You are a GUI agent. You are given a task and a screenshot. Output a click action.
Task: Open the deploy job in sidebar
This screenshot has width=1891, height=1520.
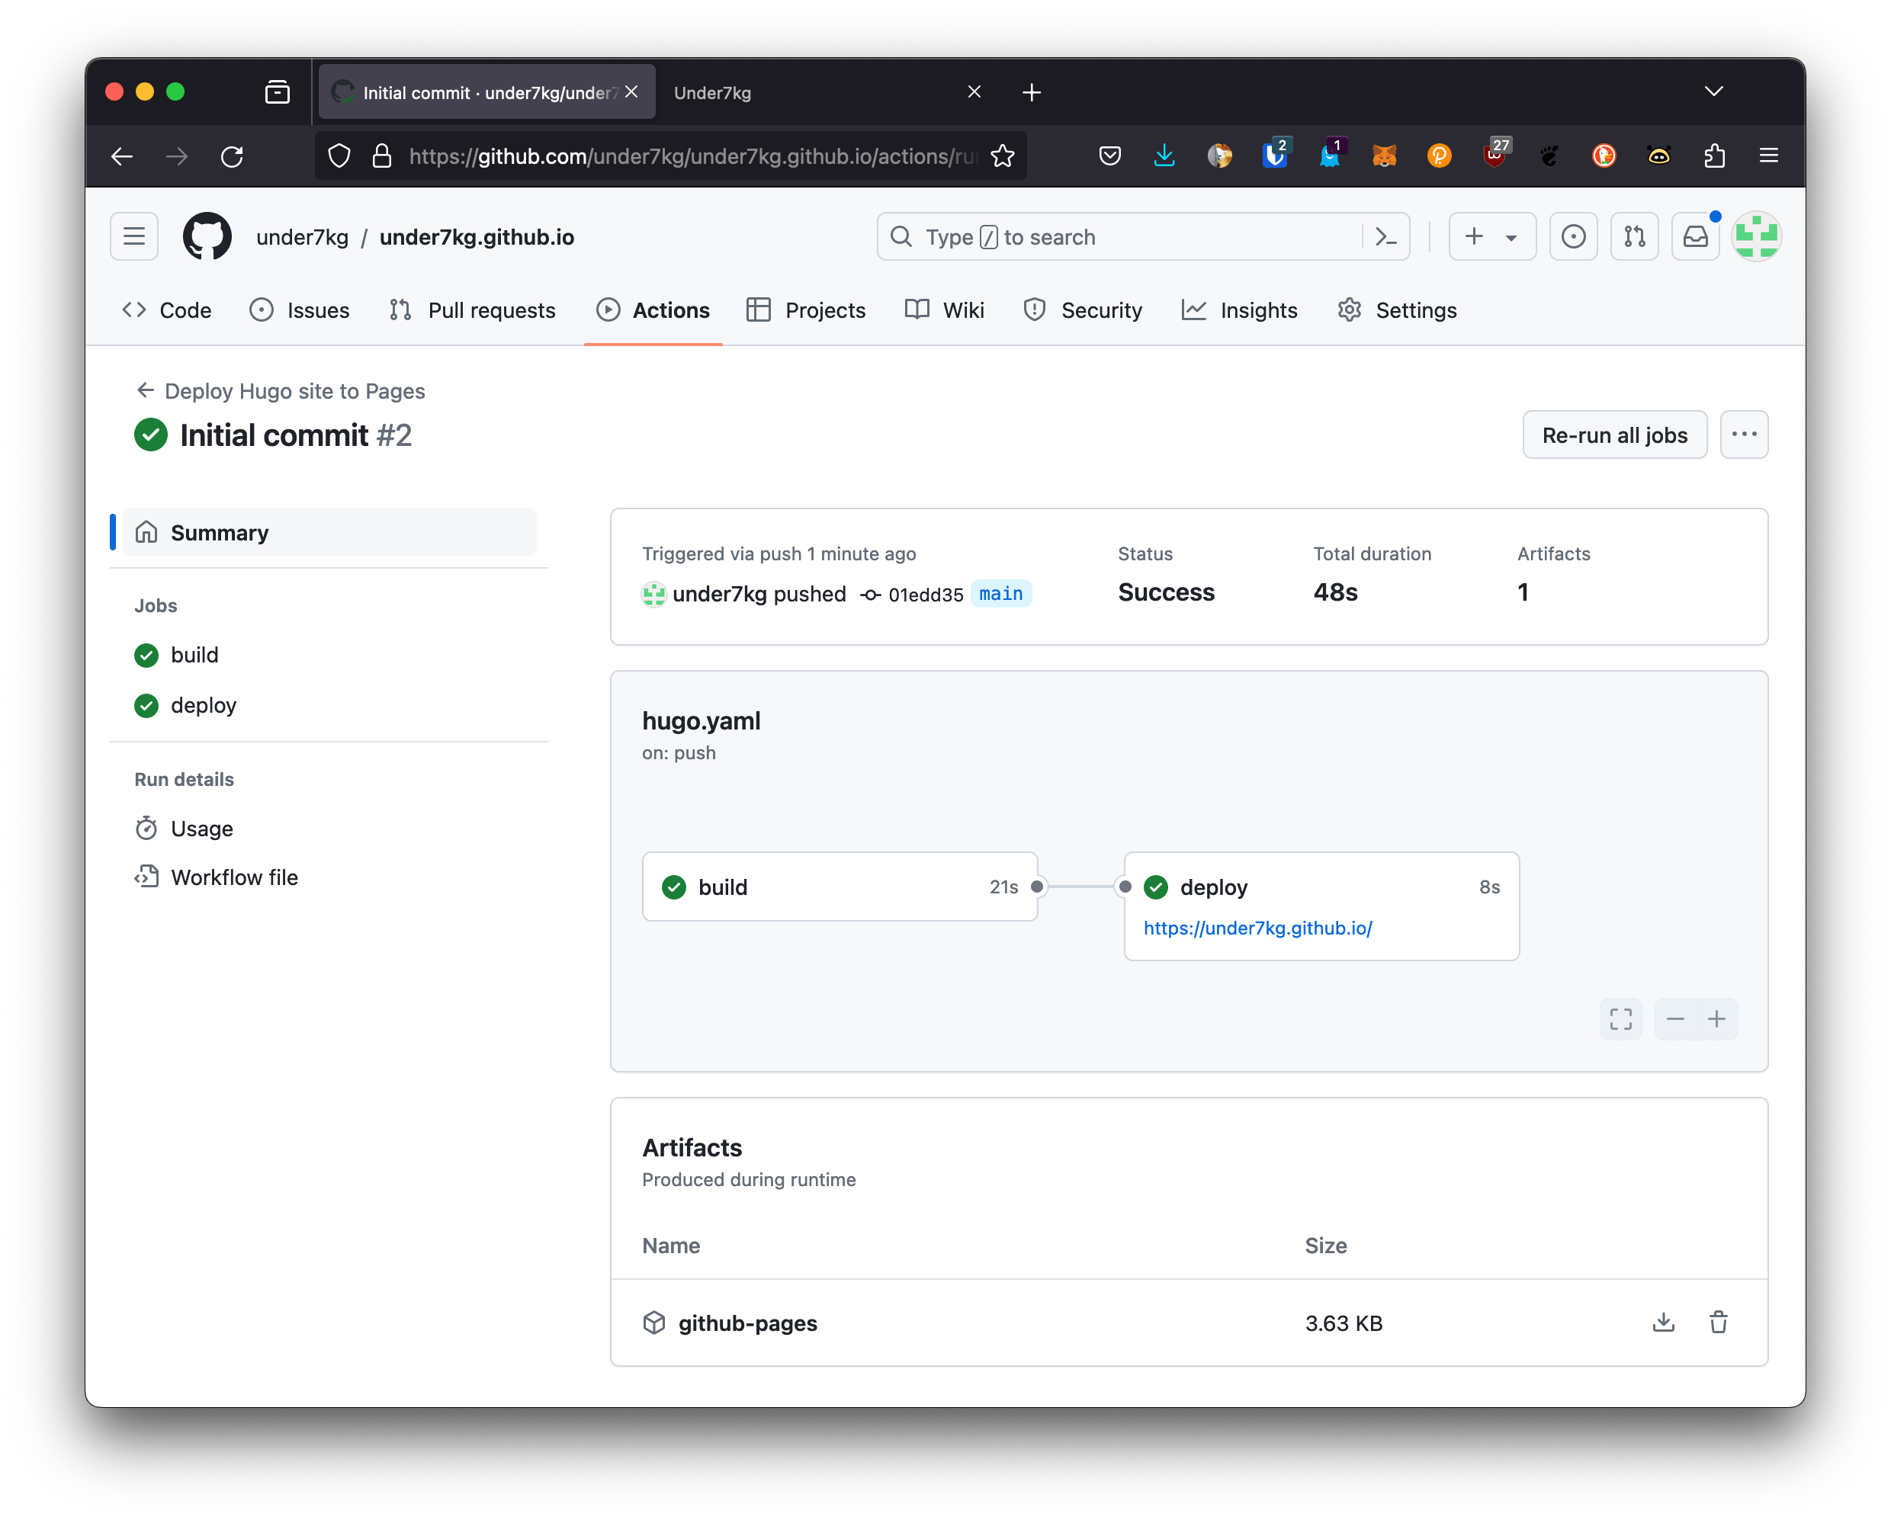point(186,705)
